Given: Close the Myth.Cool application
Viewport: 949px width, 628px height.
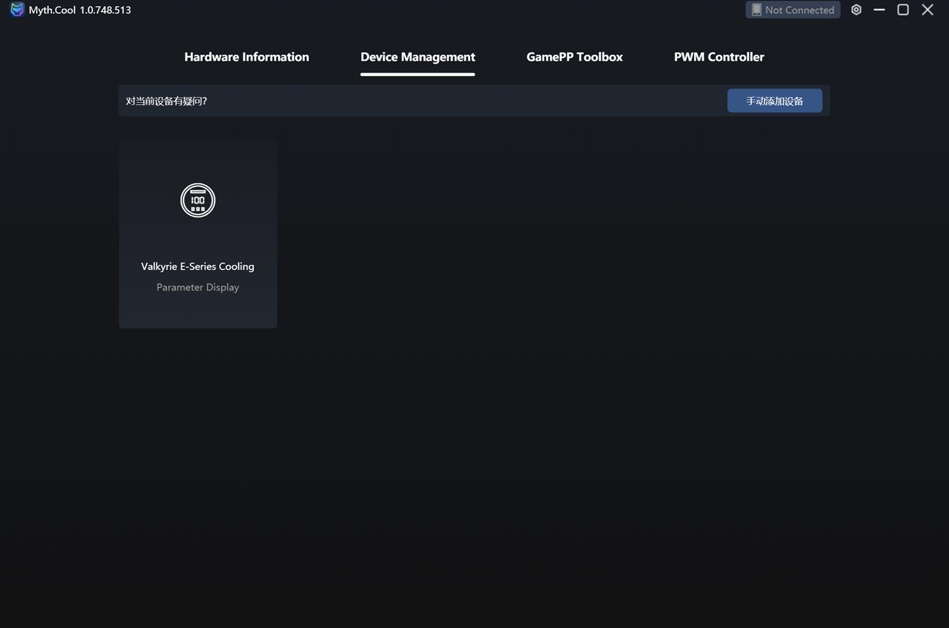Looking at the screenshot, I should (x=927, y=9).
